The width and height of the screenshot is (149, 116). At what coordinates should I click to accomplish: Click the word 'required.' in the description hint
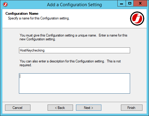pyautogui.click(x=26, y=65)
